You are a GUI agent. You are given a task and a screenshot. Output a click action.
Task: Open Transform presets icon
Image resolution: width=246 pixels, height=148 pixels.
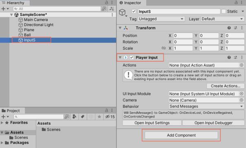(235, 28)
